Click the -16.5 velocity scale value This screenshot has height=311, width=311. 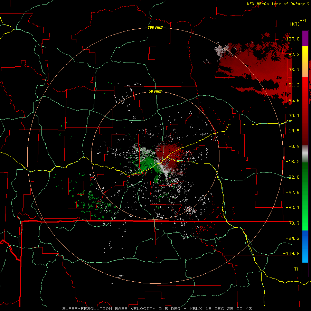[293, 162]
